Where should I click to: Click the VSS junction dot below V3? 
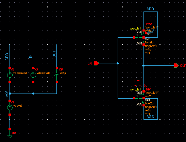33,94
